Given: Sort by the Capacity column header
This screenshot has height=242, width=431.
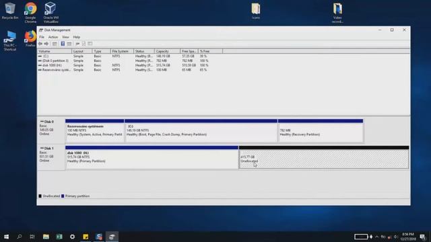Looking at the screenshot, I should pos(168,51).
